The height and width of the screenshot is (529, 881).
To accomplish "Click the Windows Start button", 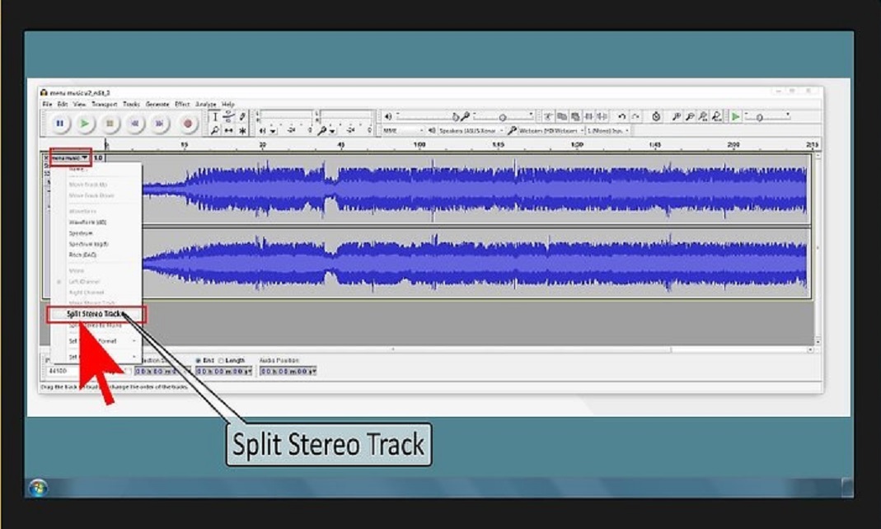I will click(x=38, y=488).
